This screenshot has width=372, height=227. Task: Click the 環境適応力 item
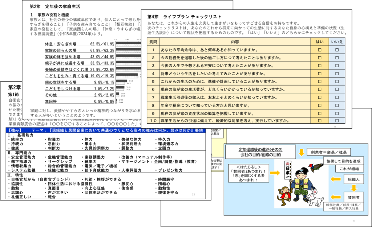(167, 144)
